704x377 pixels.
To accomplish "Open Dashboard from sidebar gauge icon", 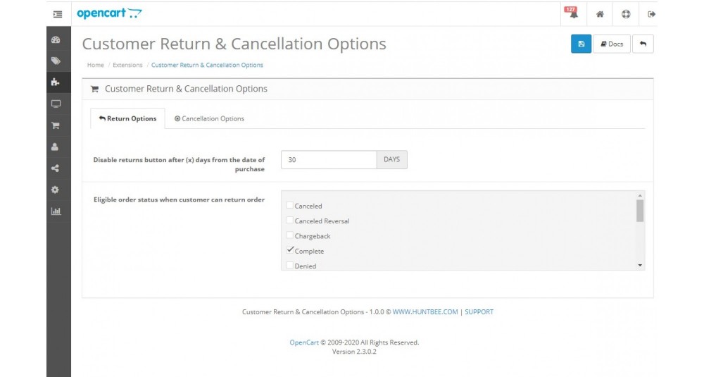I will pos(56,40).
